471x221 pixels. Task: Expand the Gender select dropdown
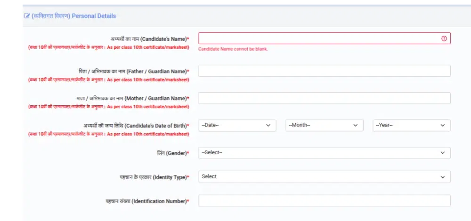coord(324,153)
